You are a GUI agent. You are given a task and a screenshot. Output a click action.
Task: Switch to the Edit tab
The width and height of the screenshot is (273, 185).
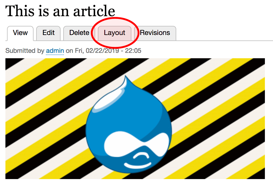point(48,33)
